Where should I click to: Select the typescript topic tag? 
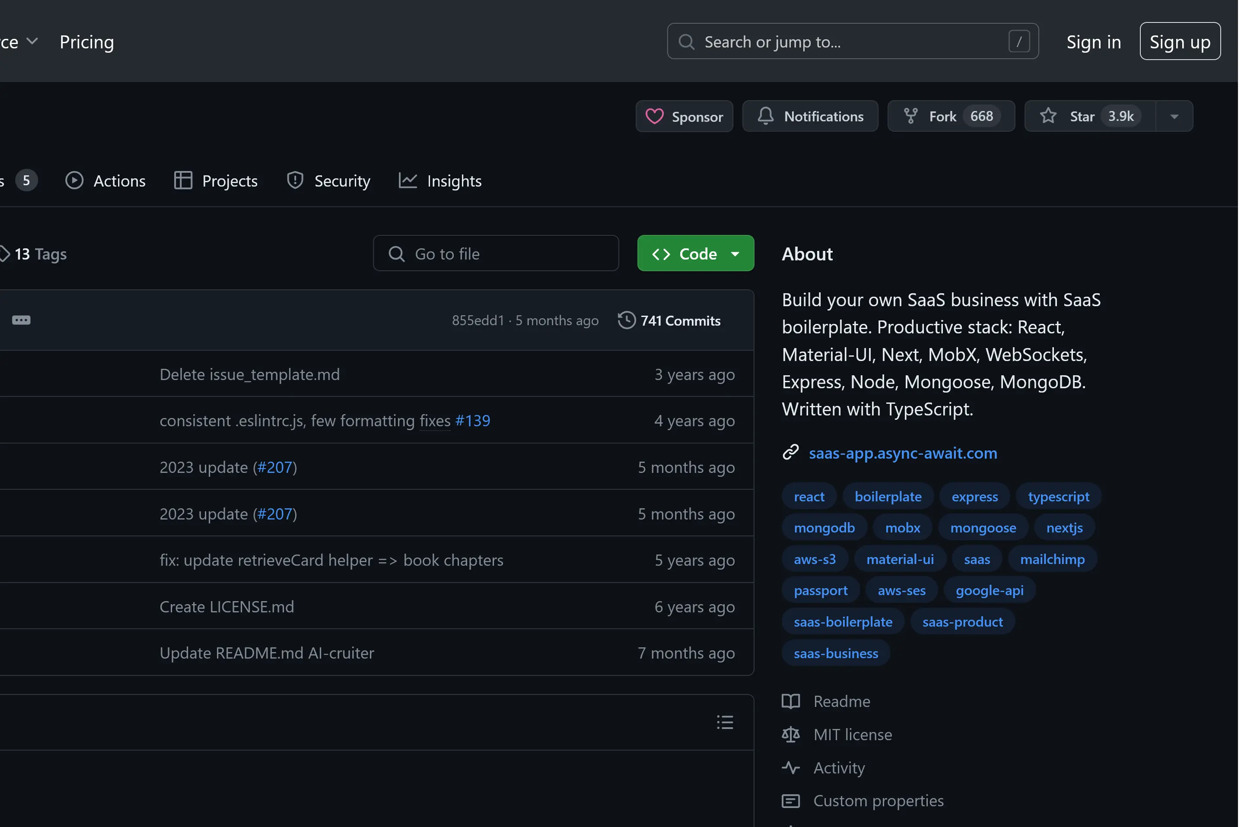[x=1058, y=496]
